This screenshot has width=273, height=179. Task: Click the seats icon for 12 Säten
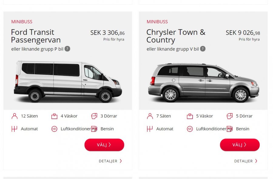click(14, 116)
